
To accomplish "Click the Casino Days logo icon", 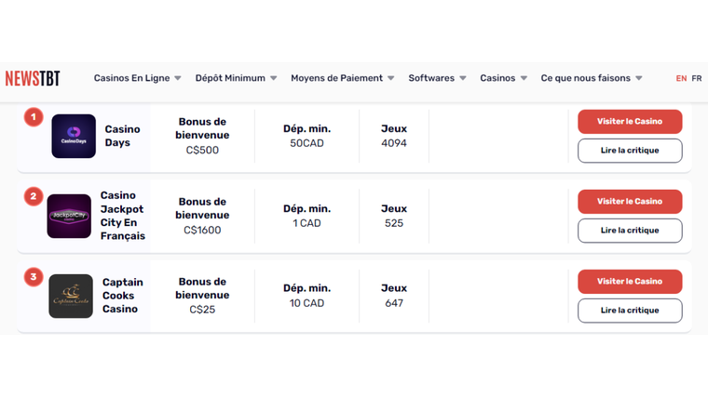I will [74, 136].
